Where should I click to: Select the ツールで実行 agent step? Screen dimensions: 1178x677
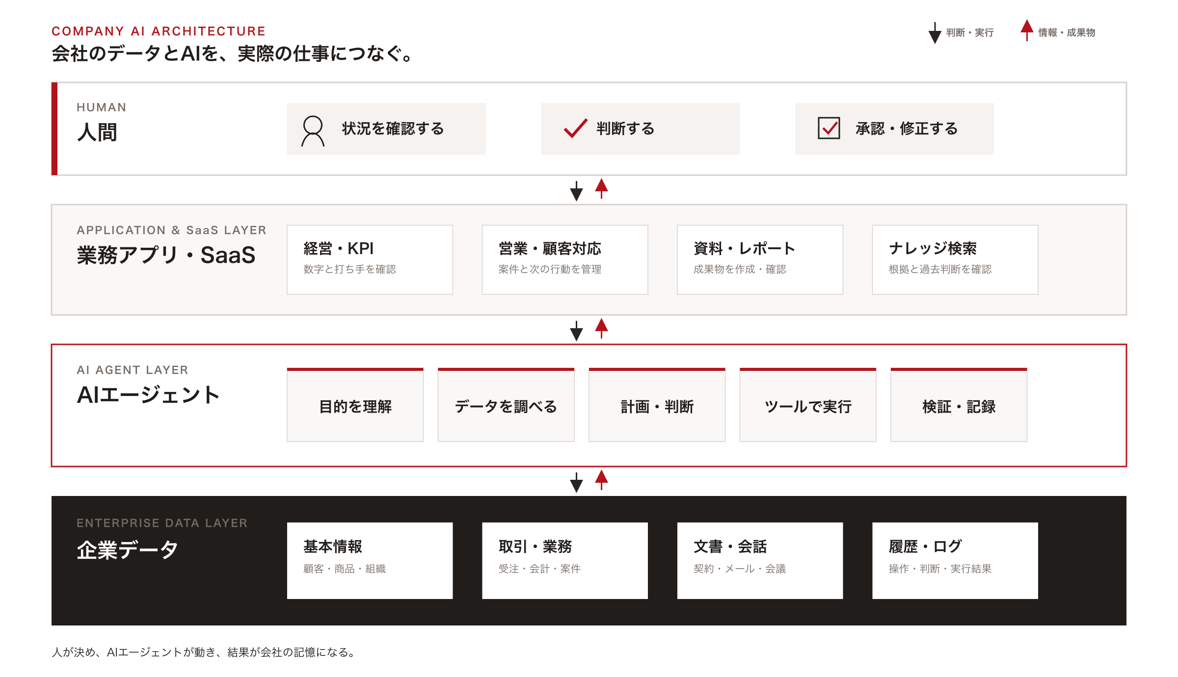[x=808, y=405]
